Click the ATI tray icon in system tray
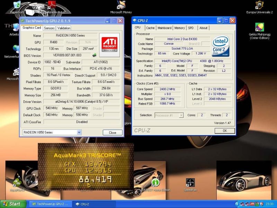Viewport: 277px width, 208px height. point(252,204)
